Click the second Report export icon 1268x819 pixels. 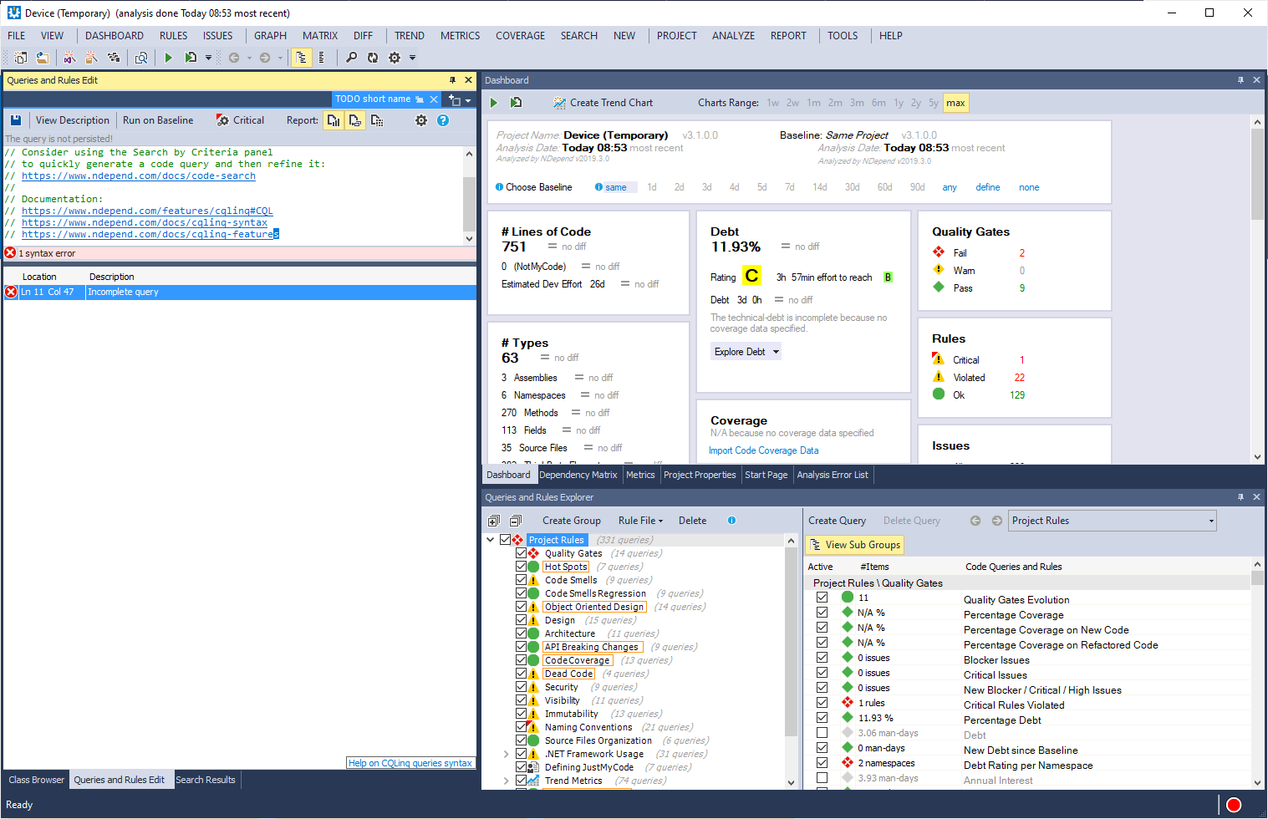(x=355, y=120)
